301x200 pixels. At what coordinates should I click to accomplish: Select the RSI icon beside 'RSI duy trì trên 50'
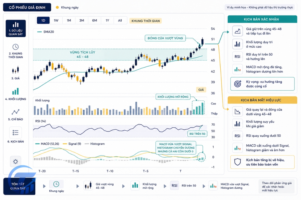(237, 57)
